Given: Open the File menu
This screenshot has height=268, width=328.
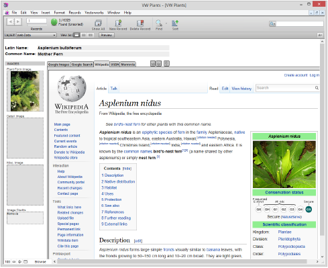Looking at the screenshot, I should point(14,13).
